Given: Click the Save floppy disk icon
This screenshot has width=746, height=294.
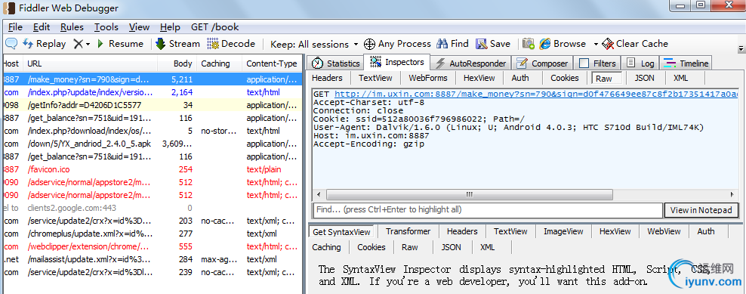Looking at the screenshot, I should point(482,44).
